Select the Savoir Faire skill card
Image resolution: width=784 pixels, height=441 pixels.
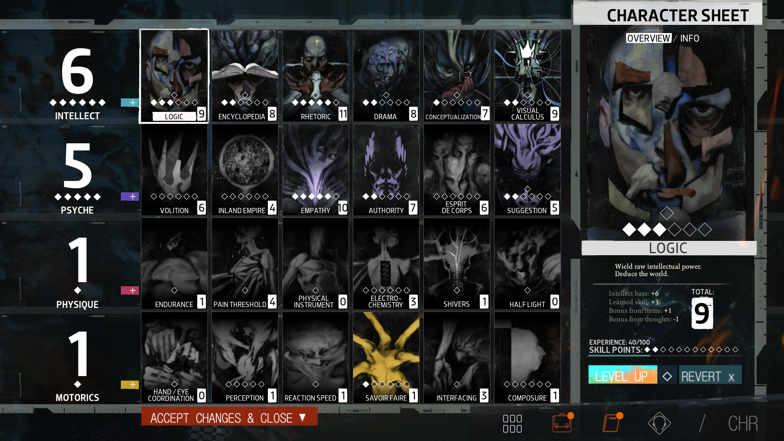386,357
